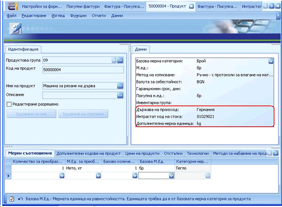Select Мерни съотношения tab

click(30, 153)
